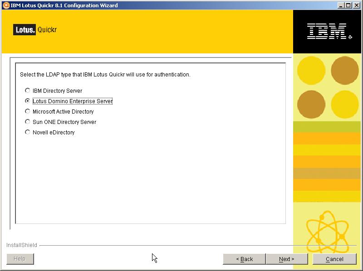363x271 pixels.
Task: Click the InstallShield label
Action: click(22, 245)
